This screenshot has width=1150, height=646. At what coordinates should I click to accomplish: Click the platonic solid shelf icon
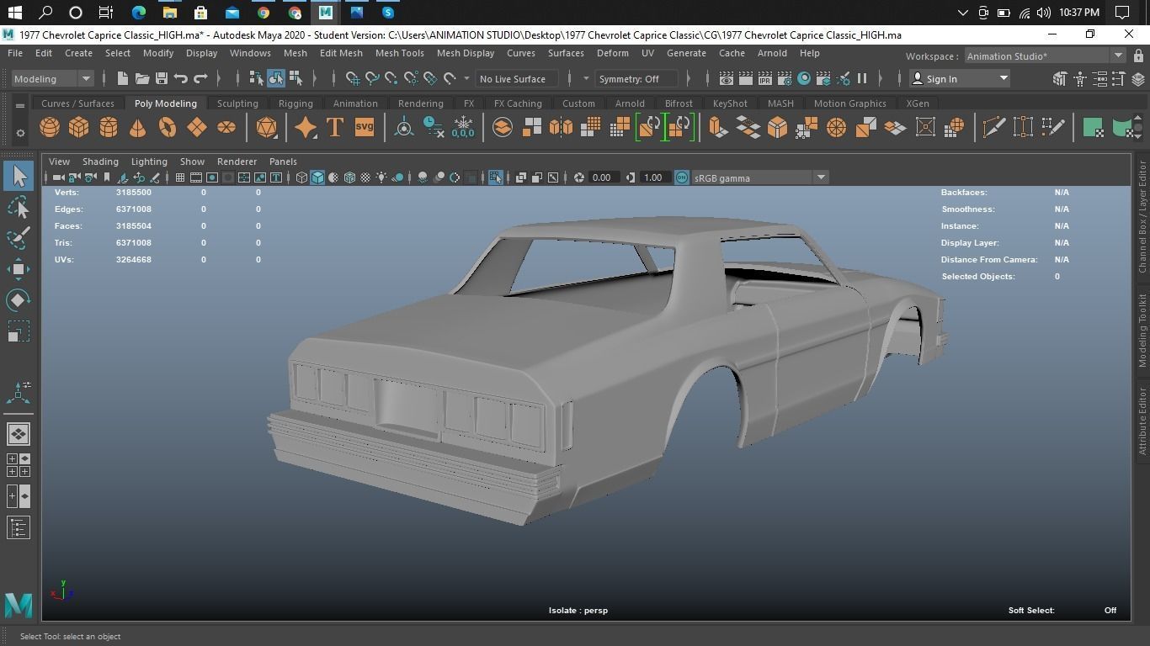(x=266, y=128)
